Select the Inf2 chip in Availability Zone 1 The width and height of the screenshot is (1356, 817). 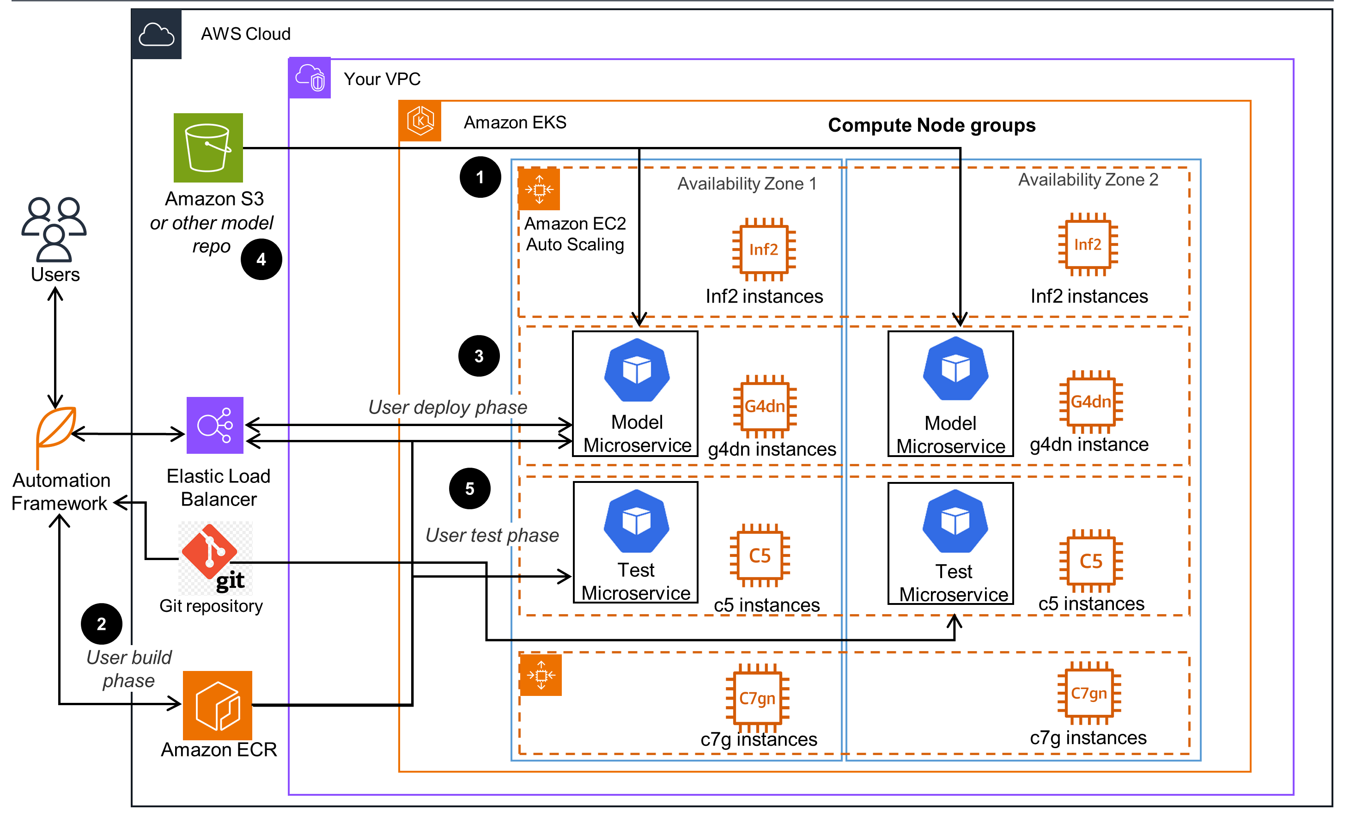click(765, 250)
